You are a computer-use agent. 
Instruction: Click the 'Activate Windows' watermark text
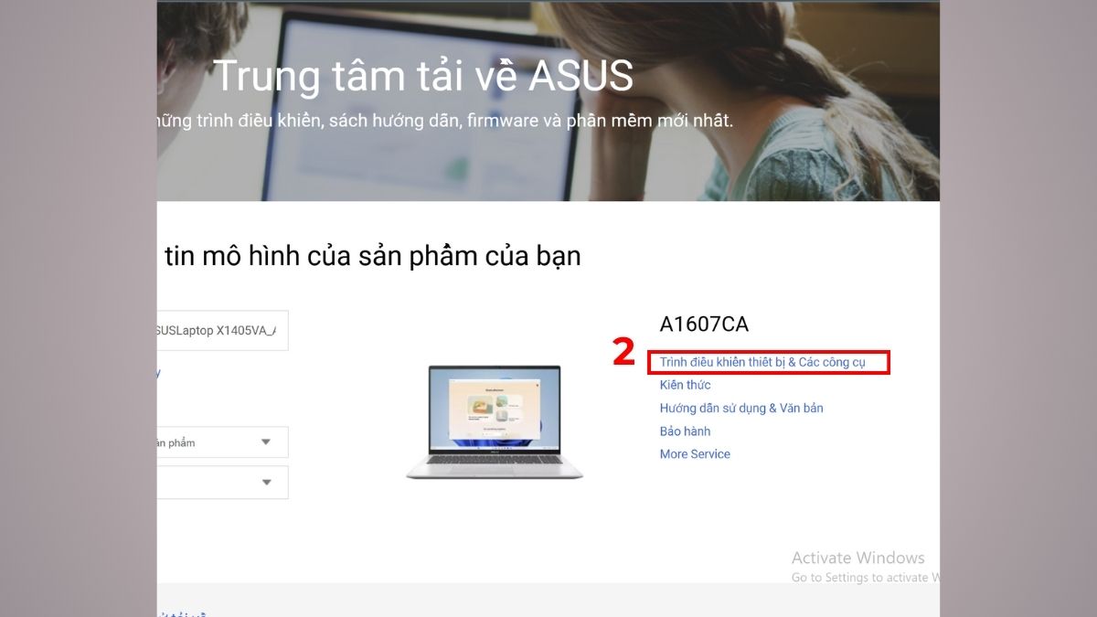click(857, 557)
